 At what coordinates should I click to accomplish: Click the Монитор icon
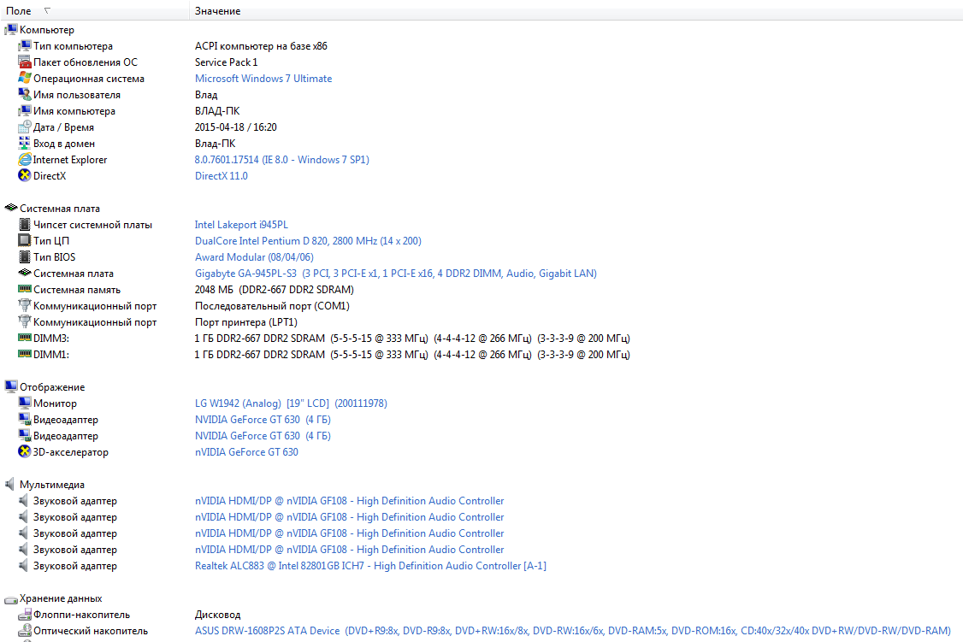pos(25,403)
